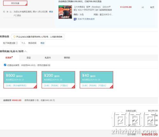159x137 pixels.
Task: Click the checkmark corner on ¥600 coupon
Action: point(35,87)
